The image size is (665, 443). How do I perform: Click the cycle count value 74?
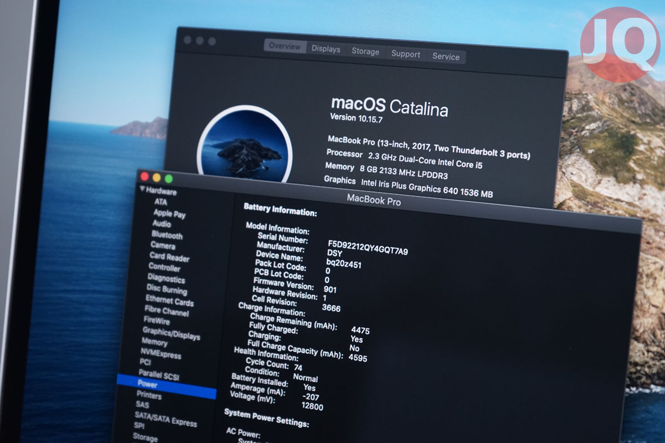pyautogui.click(x=298, y=367)
